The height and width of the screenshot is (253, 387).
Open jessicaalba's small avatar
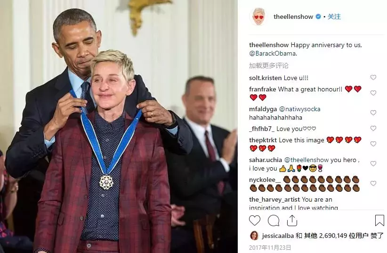[x=254, y=236]
